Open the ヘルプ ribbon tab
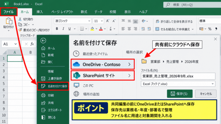The width and height of the screenshot is (221, 124). click(x=143, y=12)
